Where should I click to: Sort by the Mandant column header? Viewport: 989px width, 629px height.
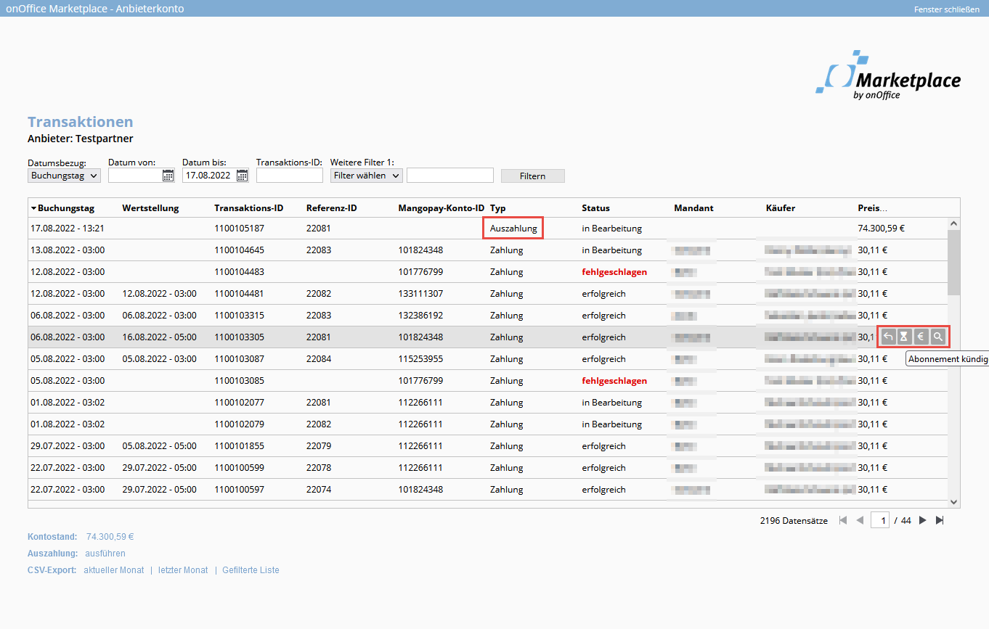point(693,208)
